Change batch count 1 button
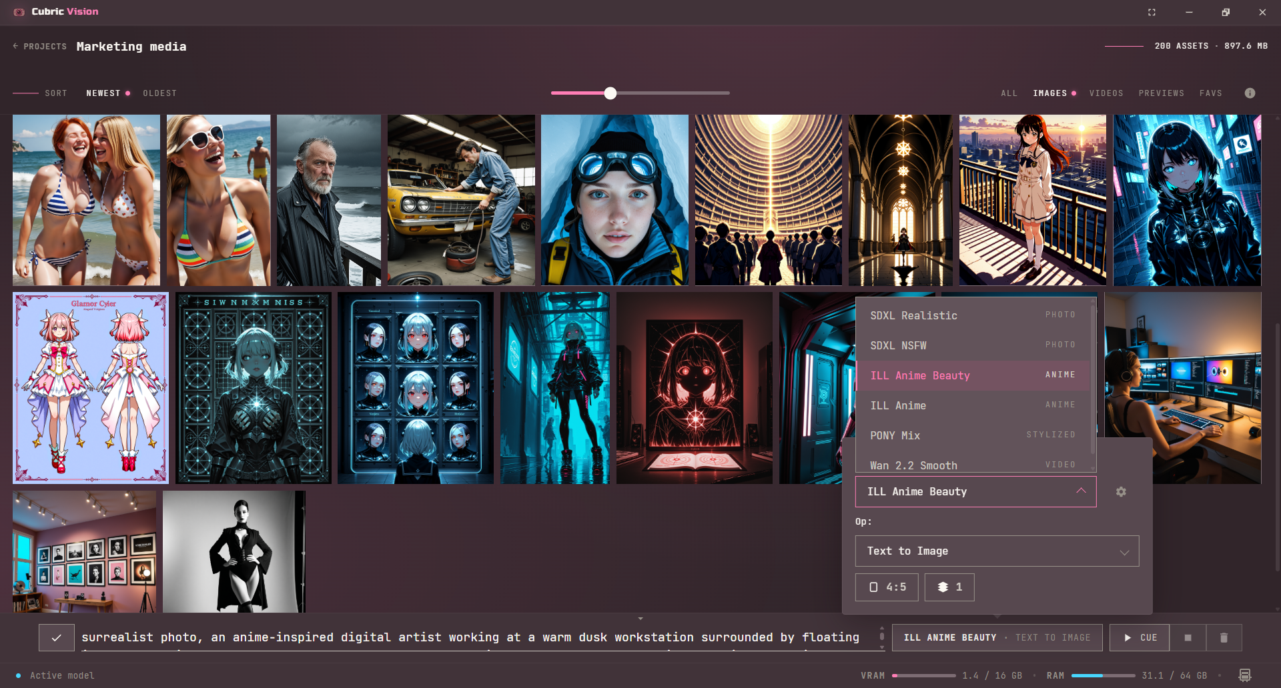Screen dimensions: 1281x688 click(x=949, y=587)
